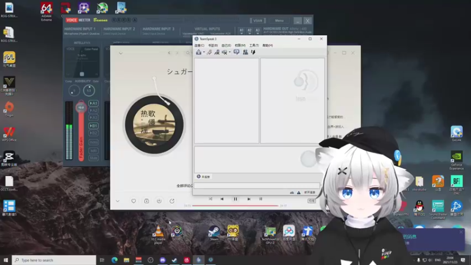The image size is (471, 265).
Task: Mute speakers in TeamSpeak toolbar
Action: (224, 52)
